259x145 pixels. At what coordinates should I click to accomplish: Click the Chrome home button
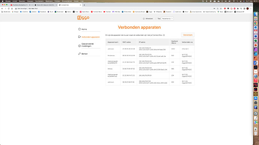pos(12,9)
